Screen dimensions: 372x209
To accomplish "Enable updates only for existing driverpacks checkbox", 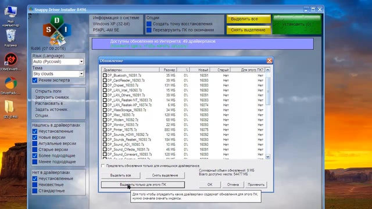I will (x=103, y=166).
